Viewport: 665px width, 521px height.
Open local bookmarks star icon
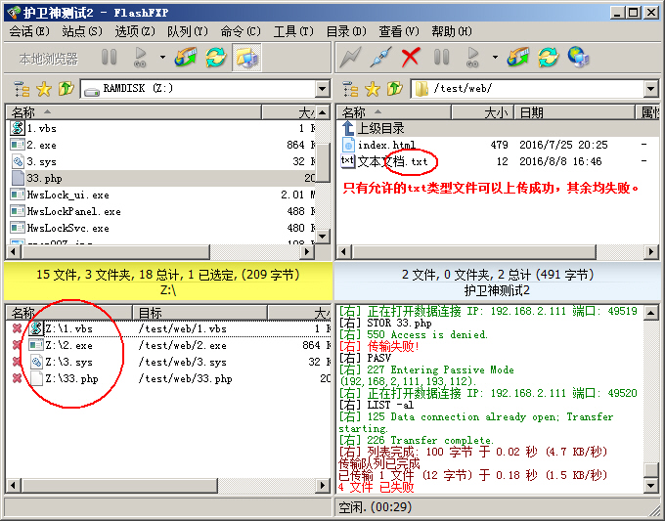click(44, 90)
